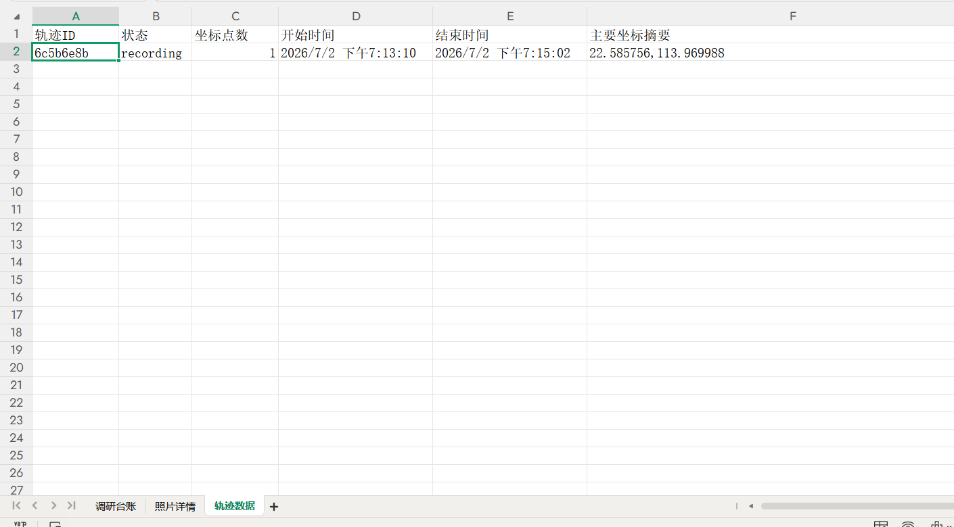Image resolution: width=954 pixels, height=527 pixels.
Task: Select row 5 header
Action: (x=16, y=105)
